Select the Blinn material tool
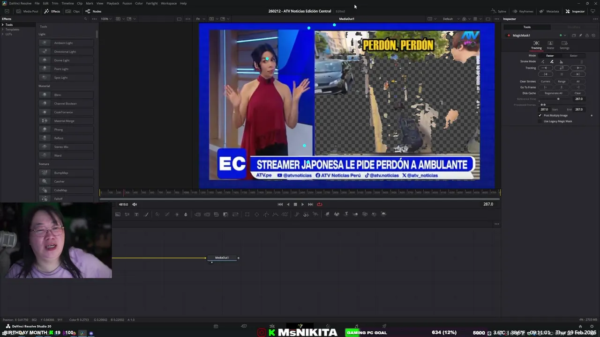The height and width of the screenshot is (337, 600). (66, 95)
